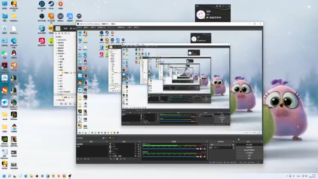
Task: Move source up in Sources panel
Action: tap(121, 159)
